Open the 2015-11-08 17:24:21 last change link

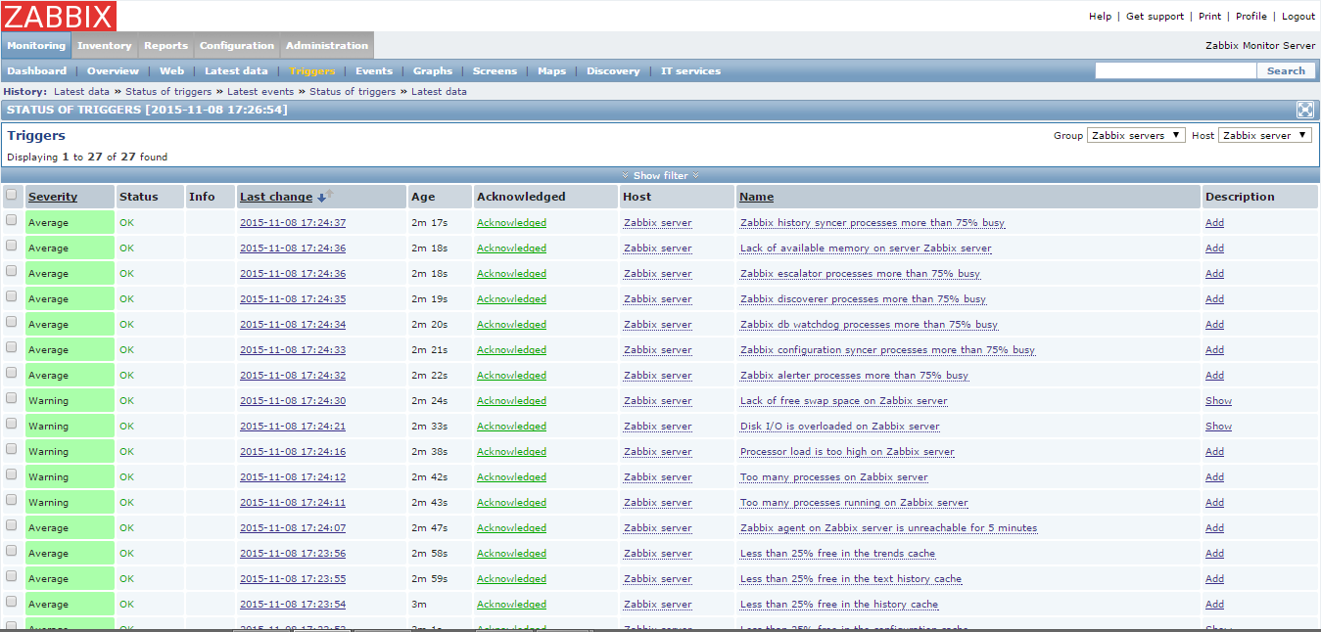[293, 427]
